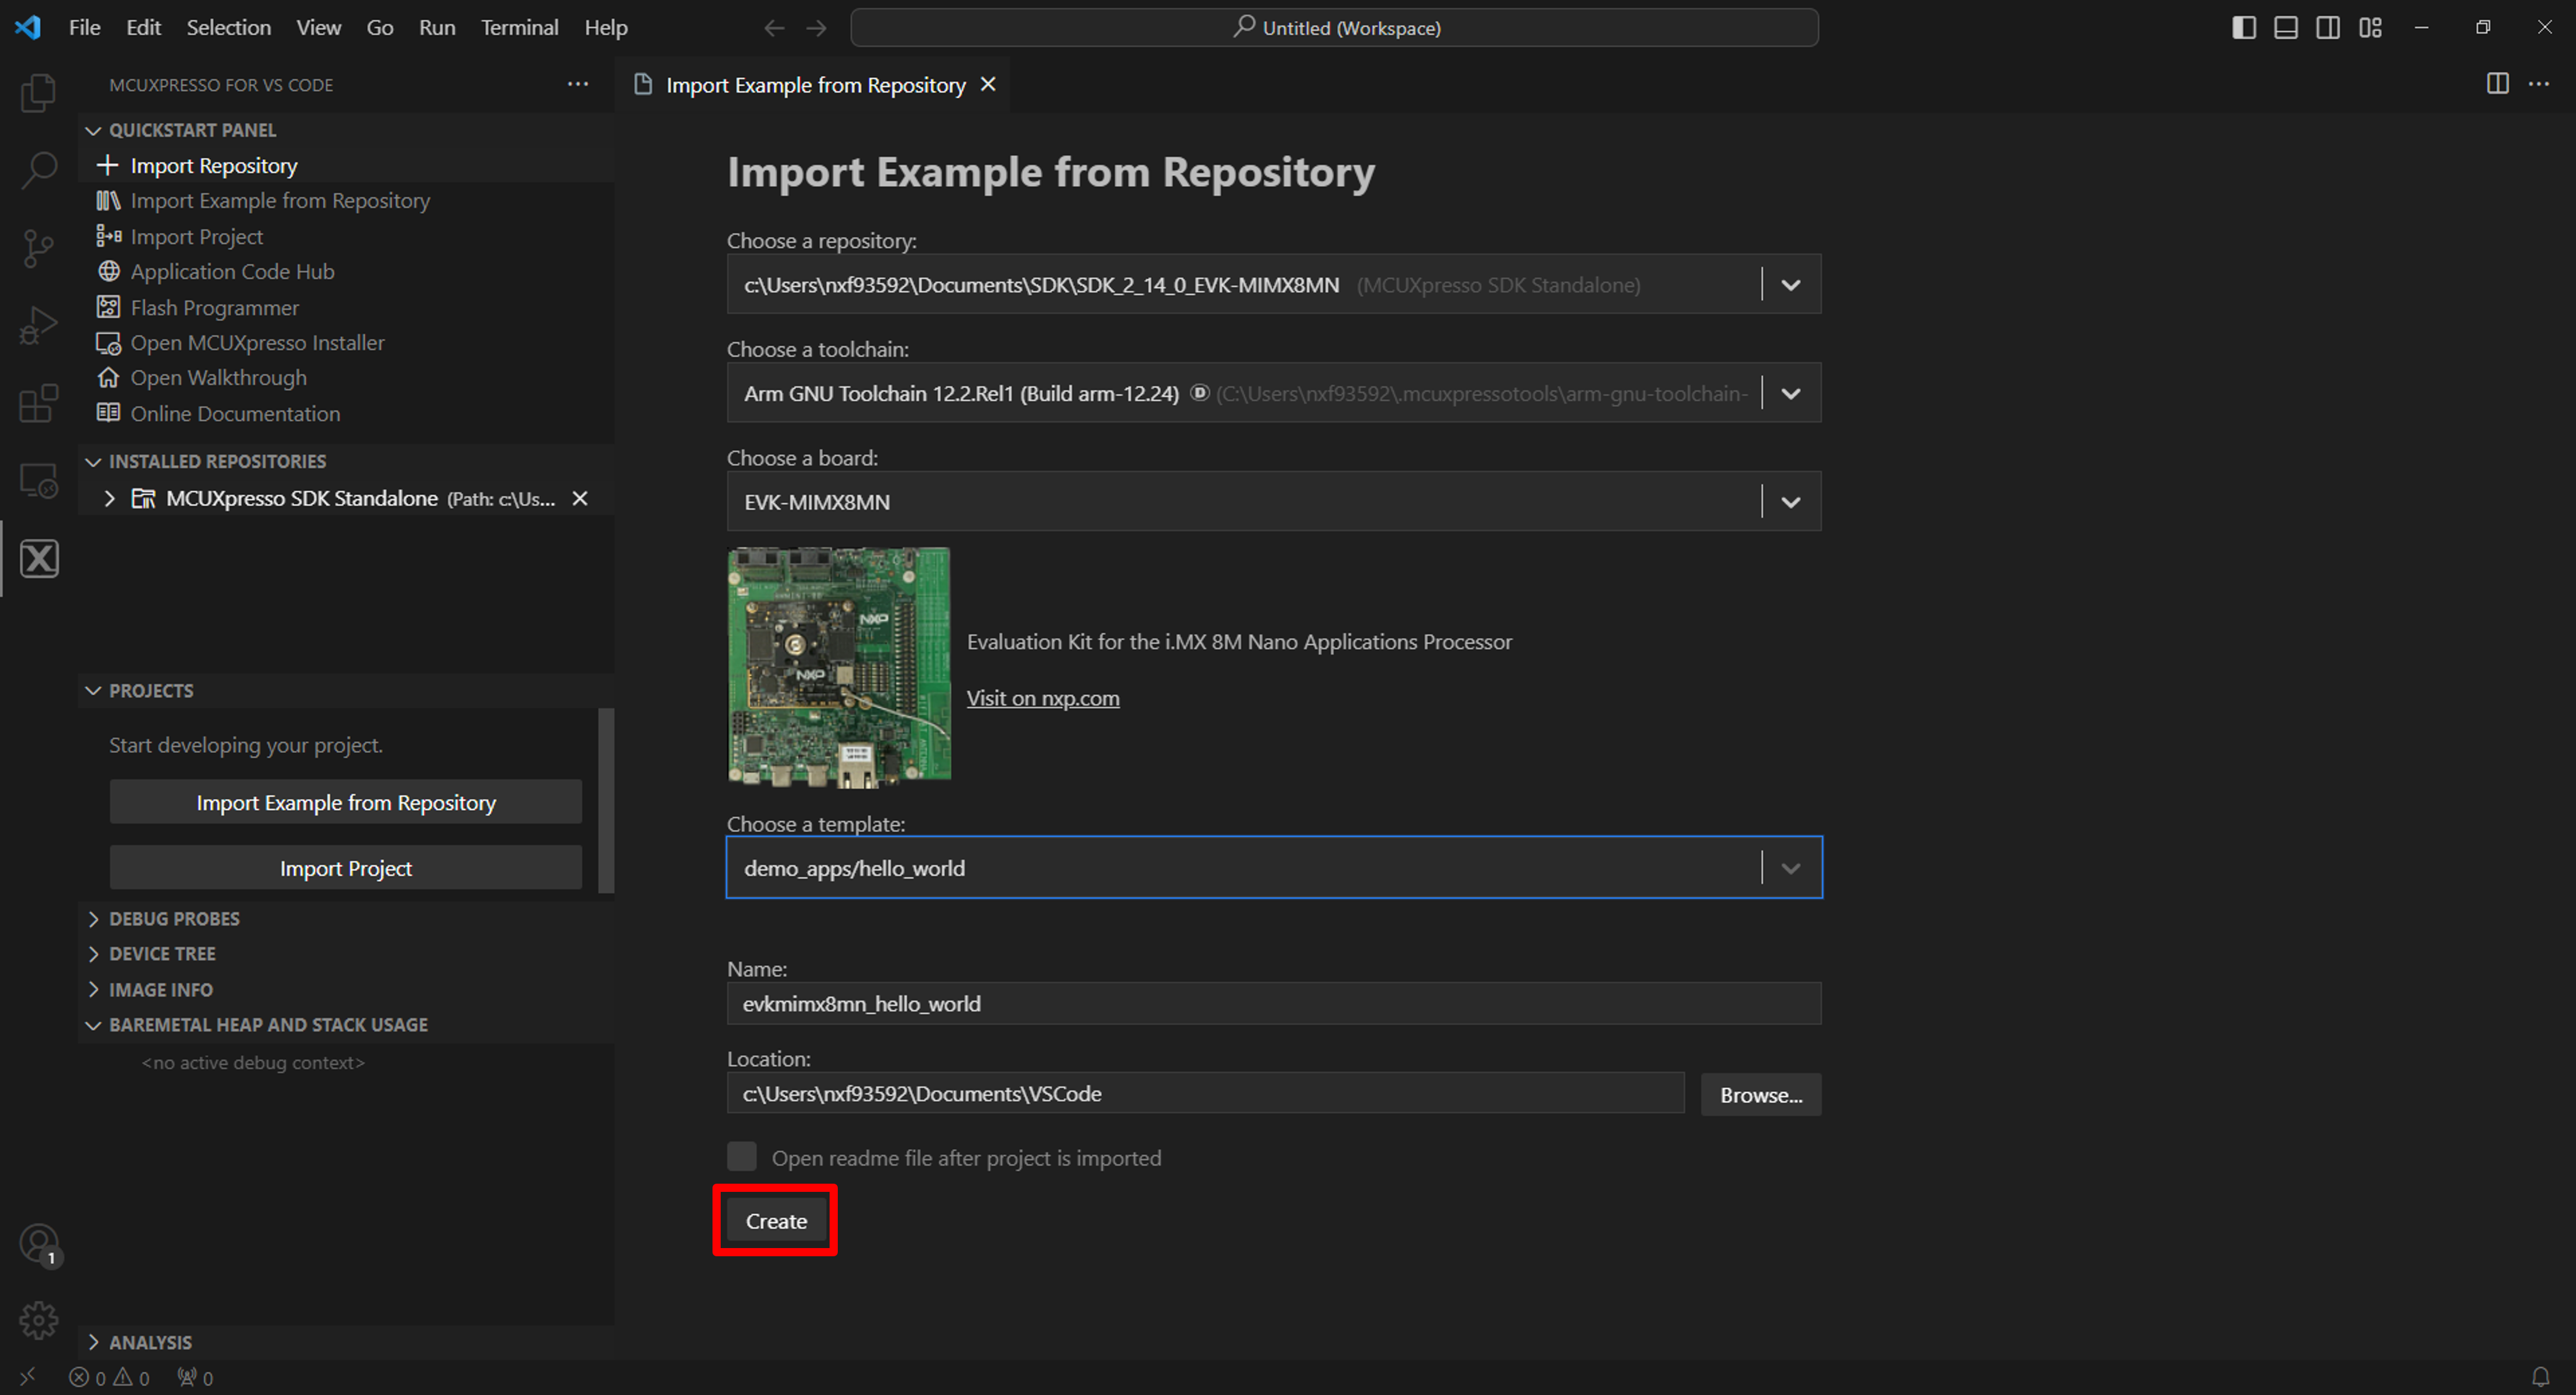Click Flash Programmer in the Quickstart Panel
This screenshot has width=2576, height=1395.
click(214, 308)
